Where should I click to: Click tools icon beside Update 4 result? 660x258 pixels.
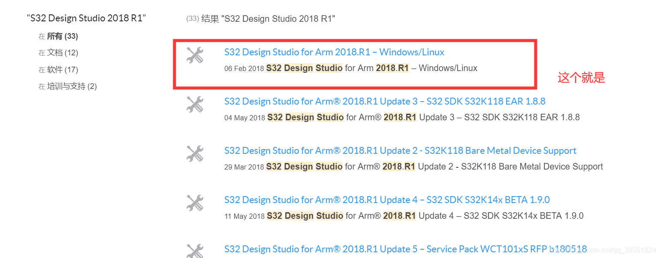[x=195, y=203]
